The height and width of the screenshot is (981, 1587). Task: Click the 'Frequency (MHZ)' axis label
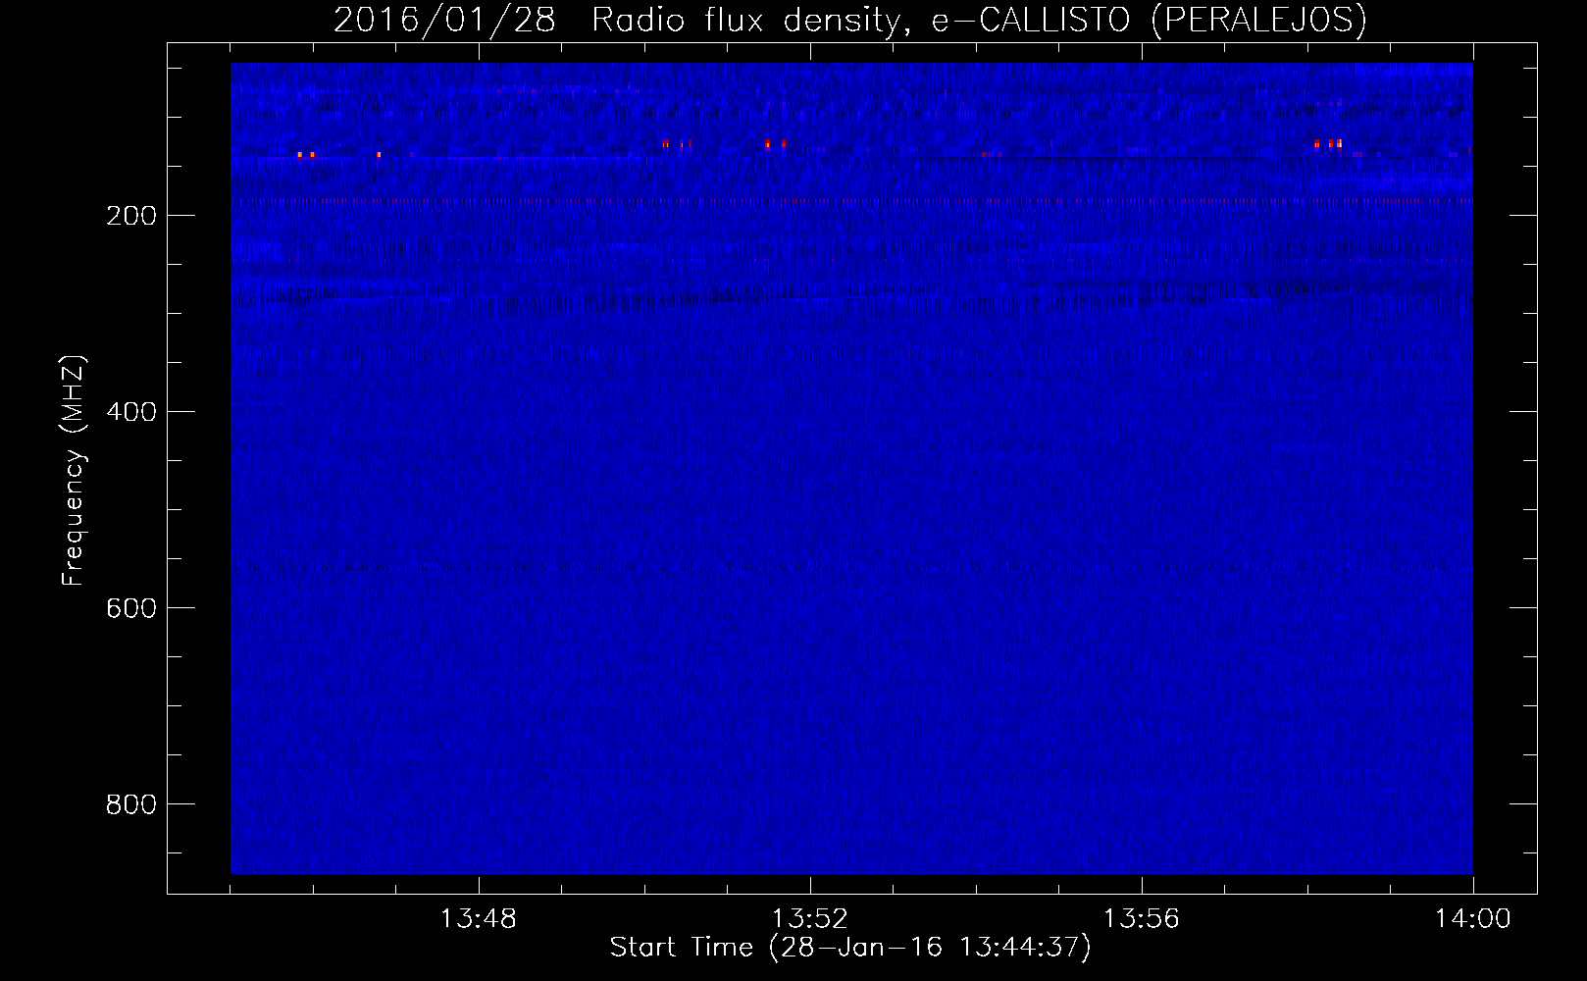(x=74, y=470)
